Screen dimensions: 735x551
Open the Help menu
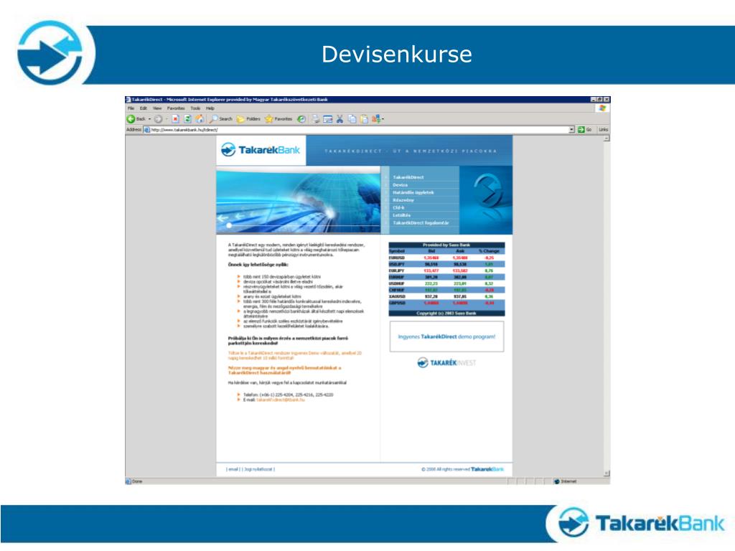210,108
